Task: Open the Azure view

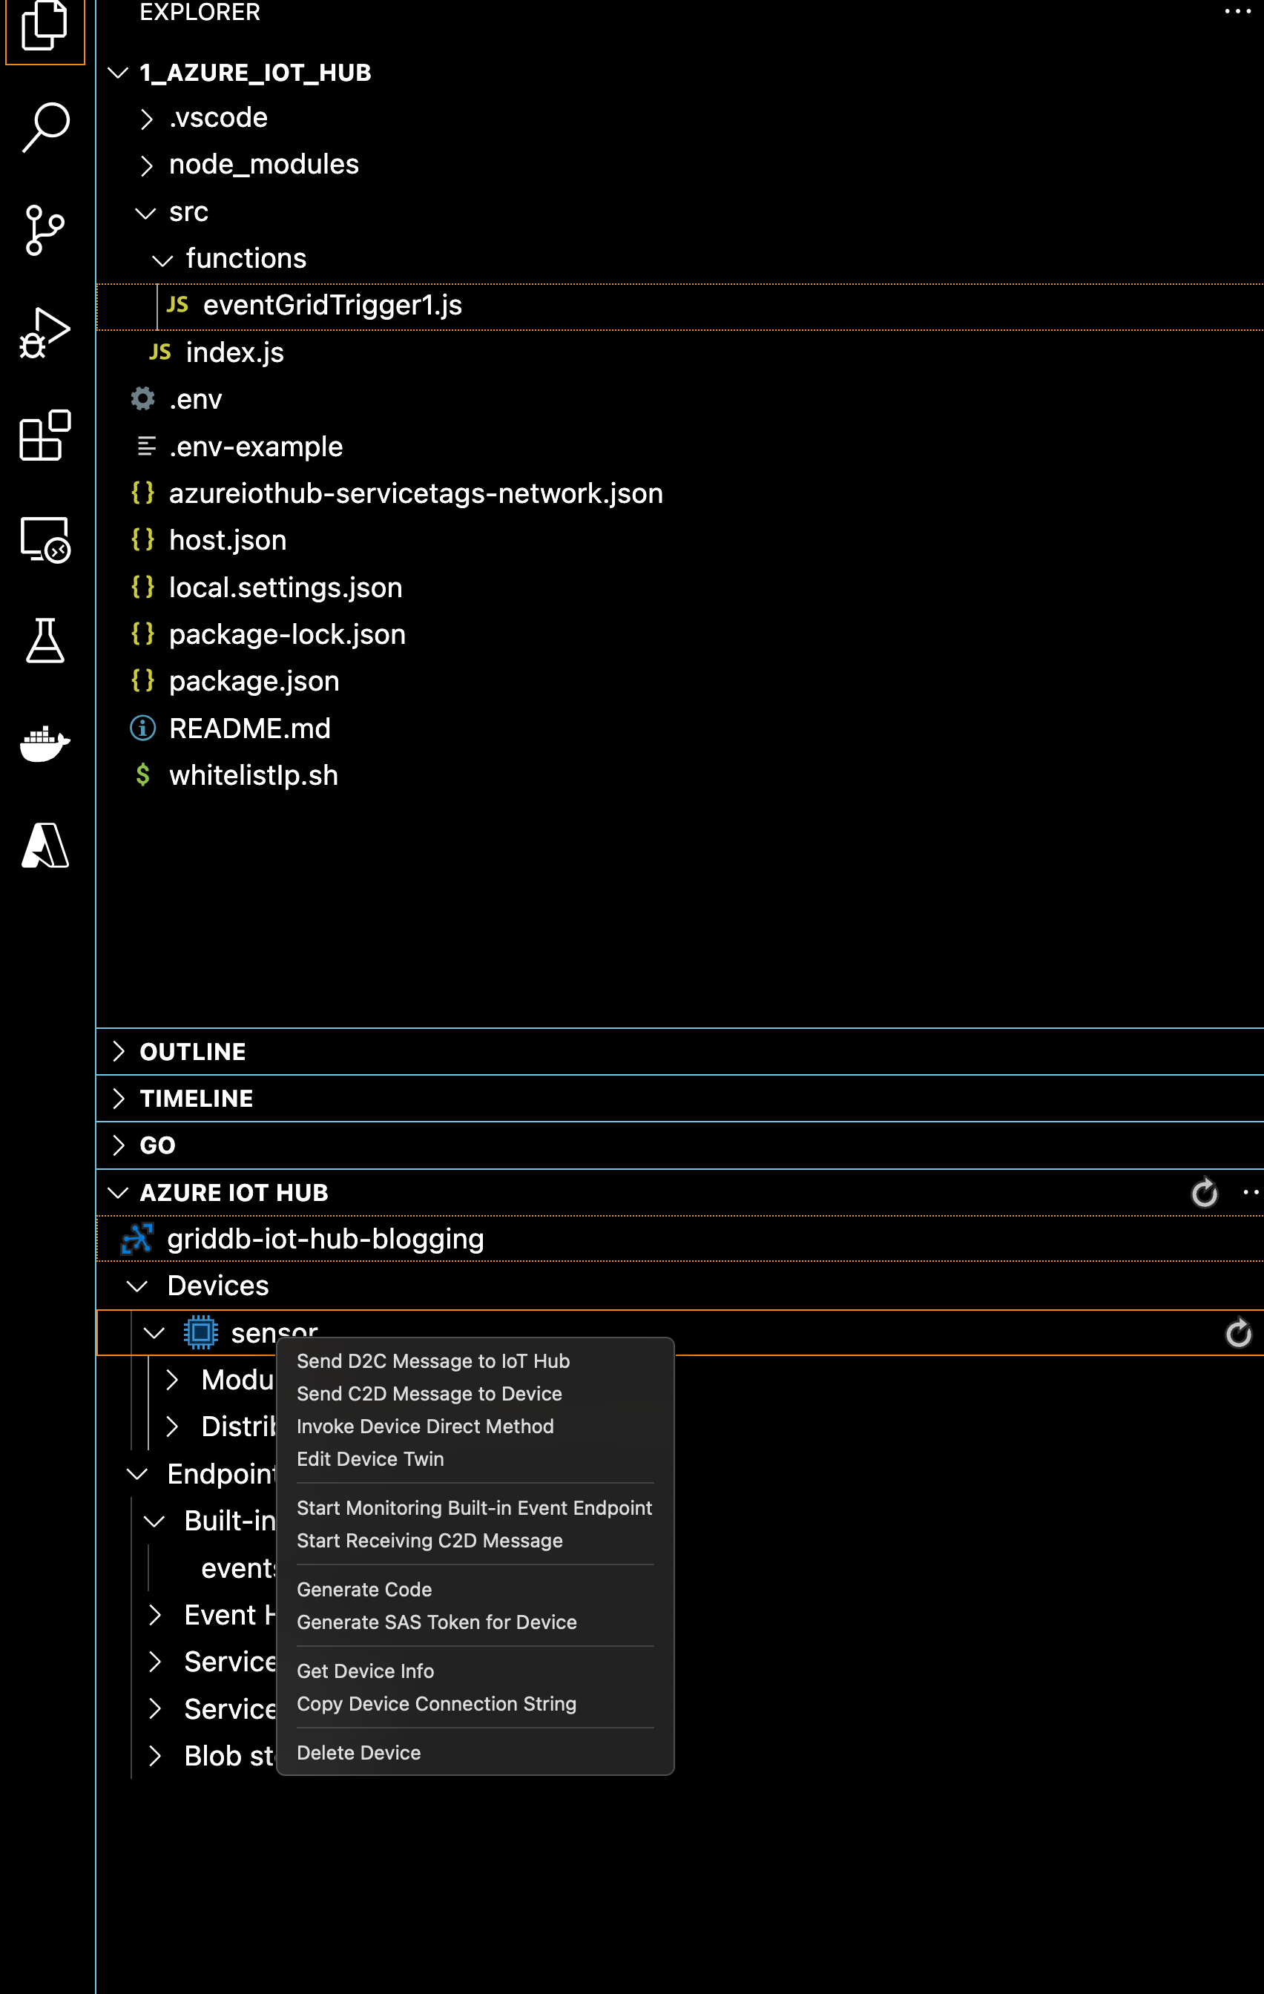Action: point(45,846)
